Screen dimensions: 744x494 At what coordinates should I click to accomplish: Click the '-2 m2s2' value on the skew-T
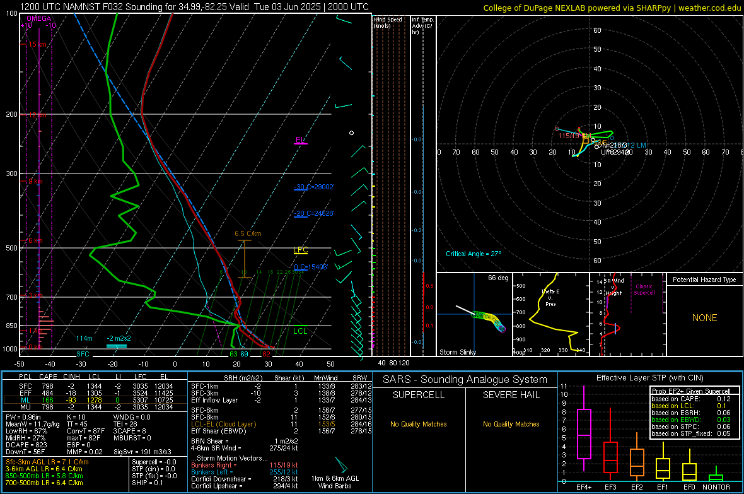coord(119,338)
